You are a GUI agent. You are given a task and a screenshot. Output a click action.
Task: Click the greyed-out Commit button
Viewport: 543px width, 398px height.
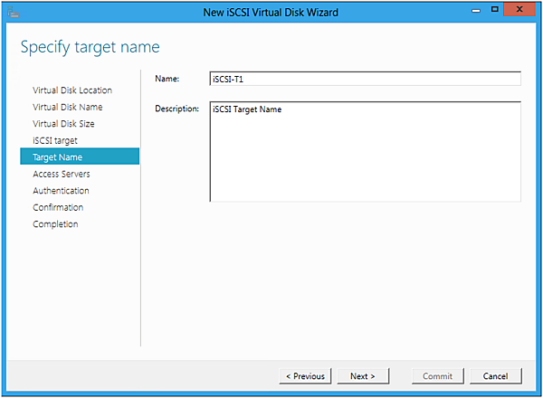click(x=438, y=375)
